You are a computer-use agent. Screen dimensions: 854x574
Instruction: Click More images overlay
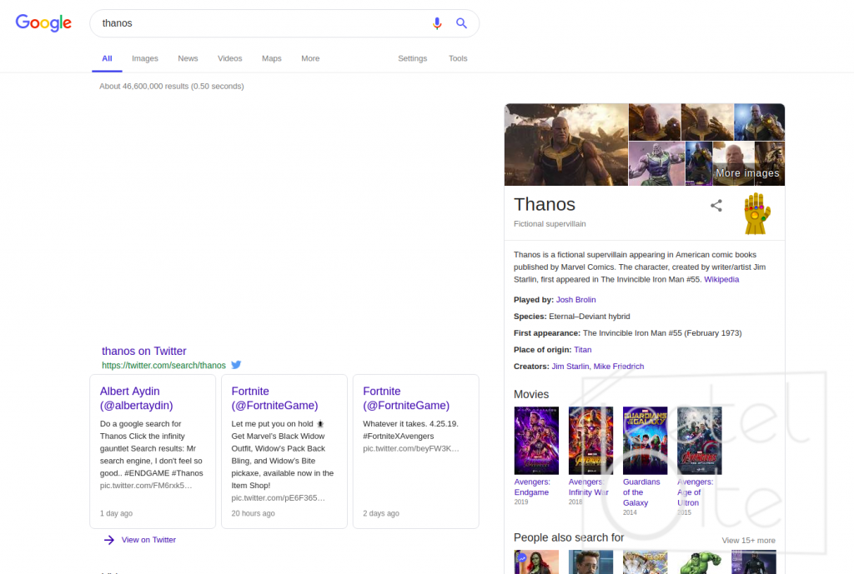[x=748, y=173]
